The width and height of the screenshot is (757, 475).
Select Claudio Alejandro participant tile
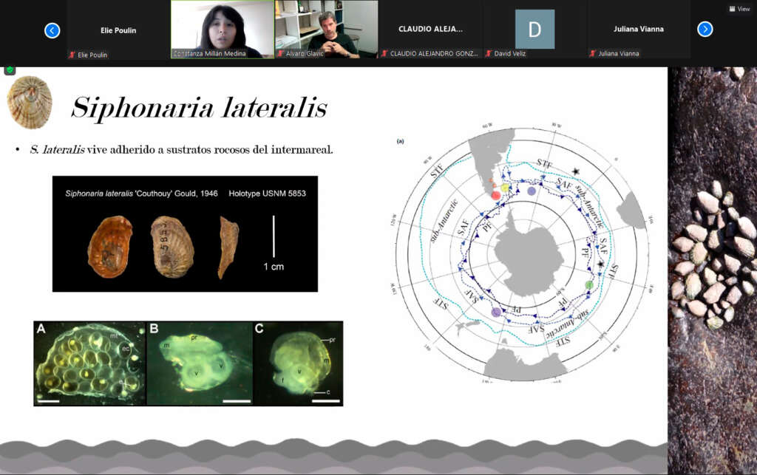pyautogui.click(x=431, y=30)
